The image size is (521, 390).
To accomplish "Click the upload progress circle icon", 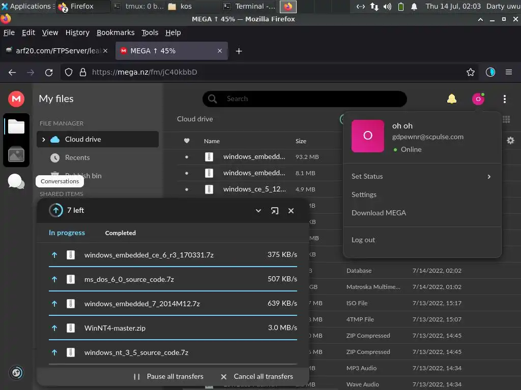I will pyautogui.click(x=56, y=210).
